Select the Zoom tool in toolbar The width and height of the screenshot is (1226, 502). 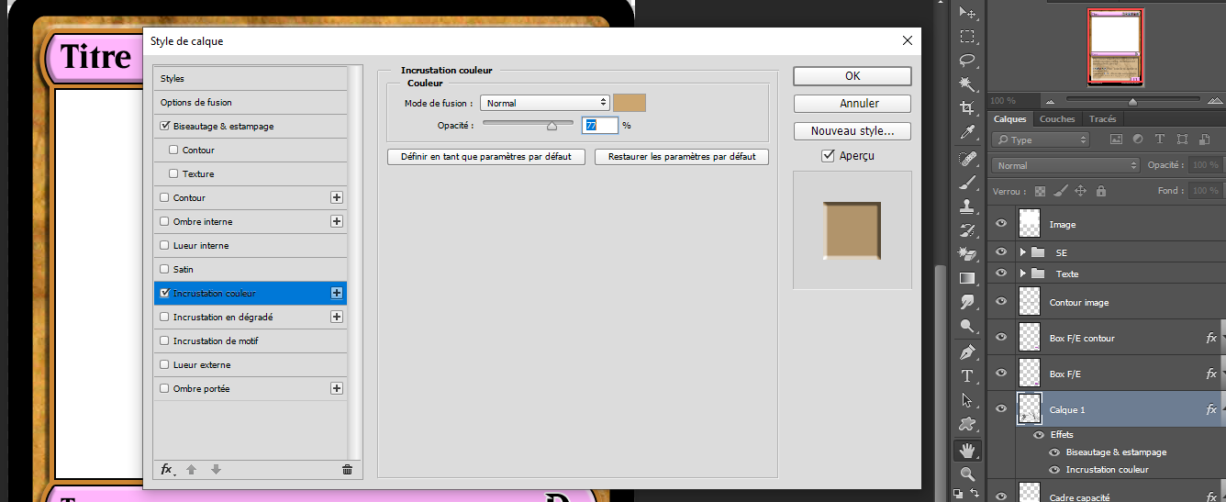point(967,474)
